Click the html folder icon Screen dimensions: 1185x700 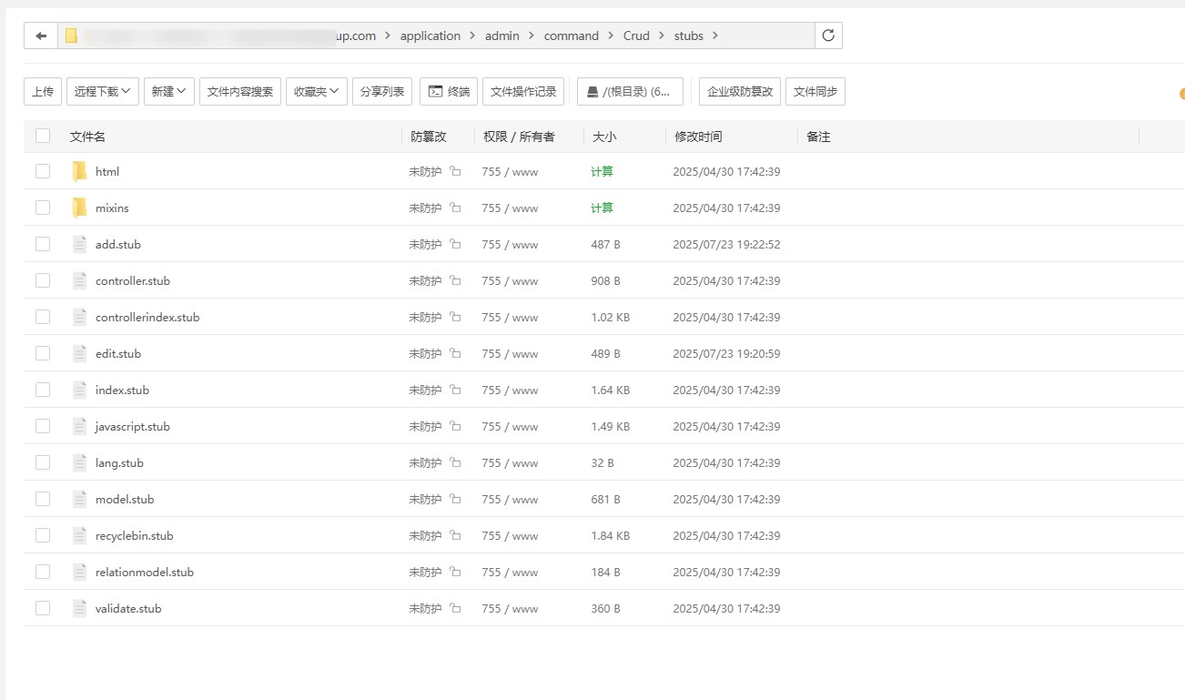[80, 171]
